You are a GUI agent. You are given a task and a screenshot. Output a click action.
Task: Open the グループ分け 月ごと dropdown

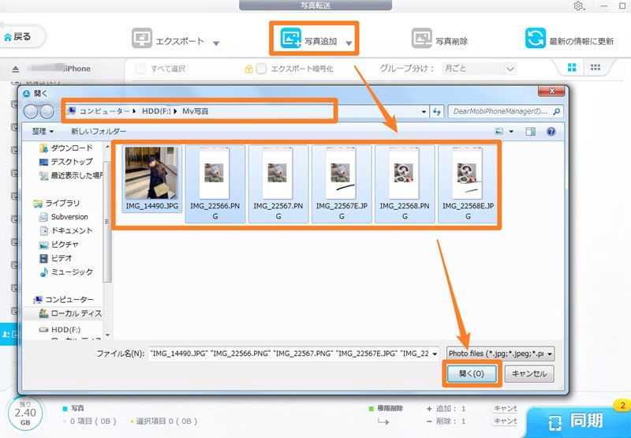[479, 69]
